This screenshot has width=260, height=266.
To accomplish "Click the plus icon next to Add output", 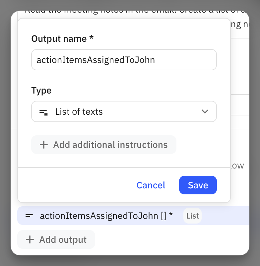I will pos(30,239).
